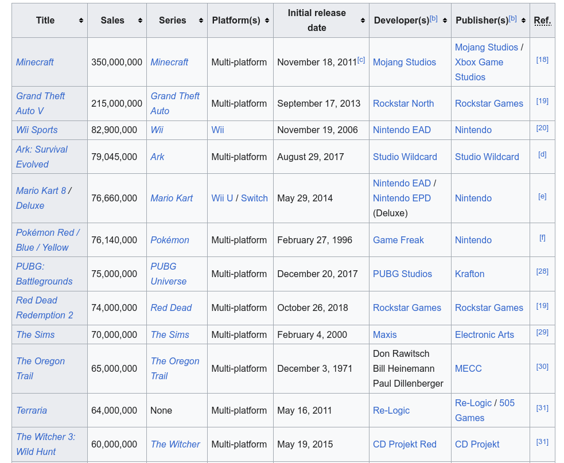The width and height of the screenshot is (564, 463).
Task: Open reference [30] in Oregon Trail row
Action: click(542, 367)
